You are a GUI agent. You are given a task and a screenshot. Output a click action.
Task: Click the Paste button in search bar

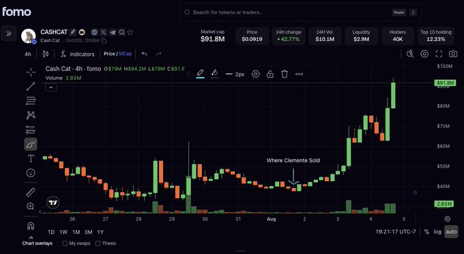[399, 12]
